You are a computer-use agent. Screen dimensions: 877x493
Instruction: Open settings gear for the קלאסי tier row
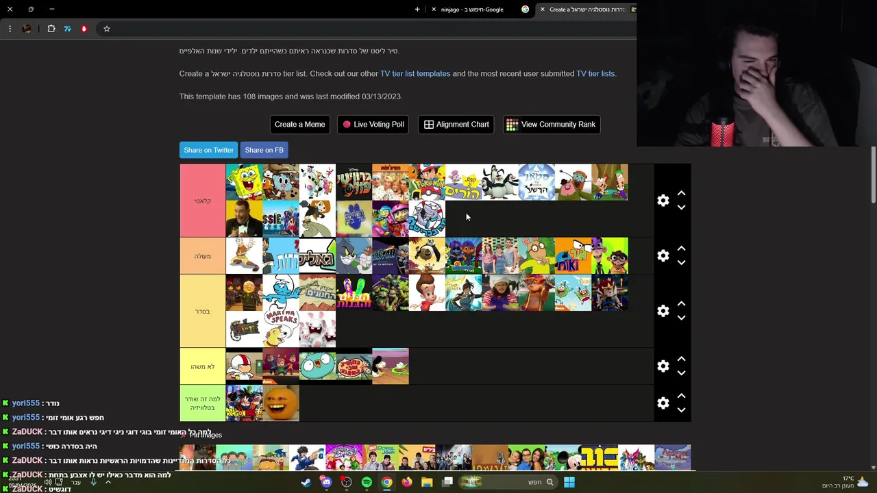coord(663,201)
